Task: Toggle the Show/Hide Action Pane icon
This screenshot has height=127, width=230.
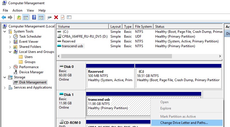Action: click(x=41, y=18)
